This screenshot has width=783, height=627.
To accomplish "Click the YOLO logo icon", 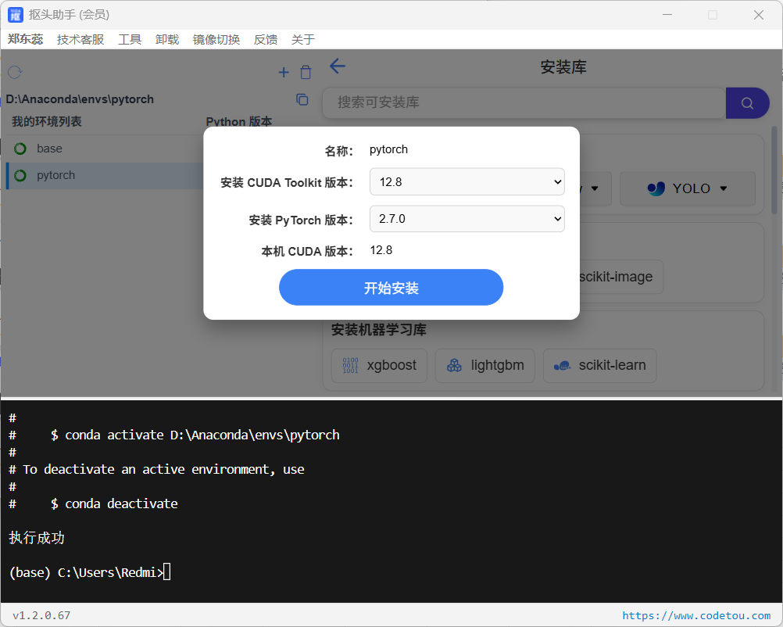I will point(656,188).
